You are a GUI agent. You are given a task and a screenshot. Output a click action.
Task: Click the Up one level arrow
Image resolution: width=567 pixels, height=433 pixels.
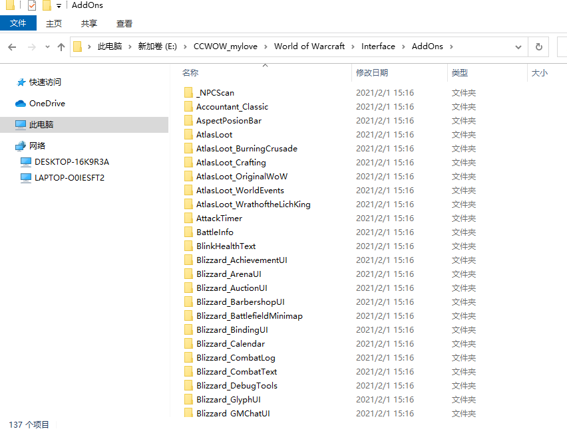click(x=61, y=46)
